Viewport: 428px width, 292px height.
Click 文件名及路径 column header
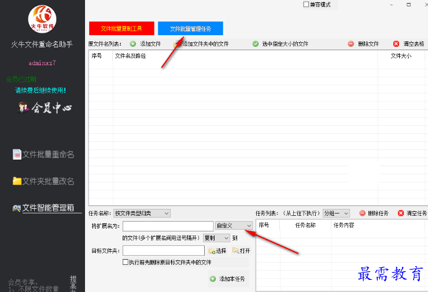click(x=131, y=56)
